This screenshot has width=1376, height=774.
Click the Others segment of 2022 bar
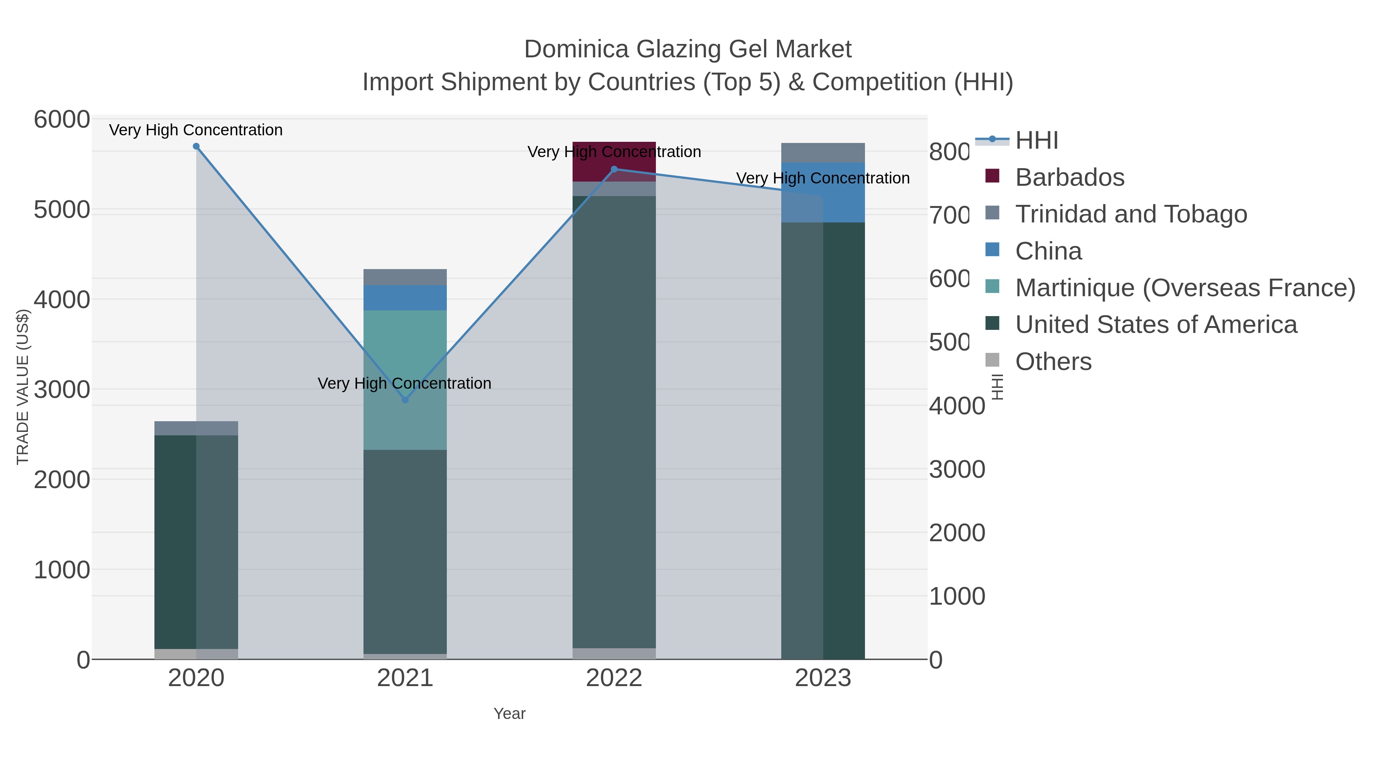coord(614,654)
